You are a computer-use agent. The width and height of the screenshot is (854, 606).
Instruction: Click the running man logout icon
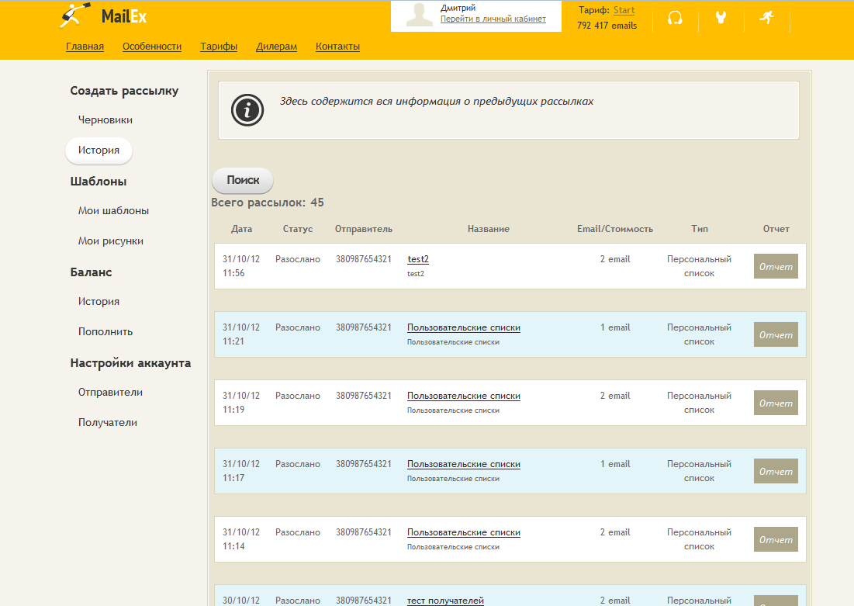(x=766, y=17)
